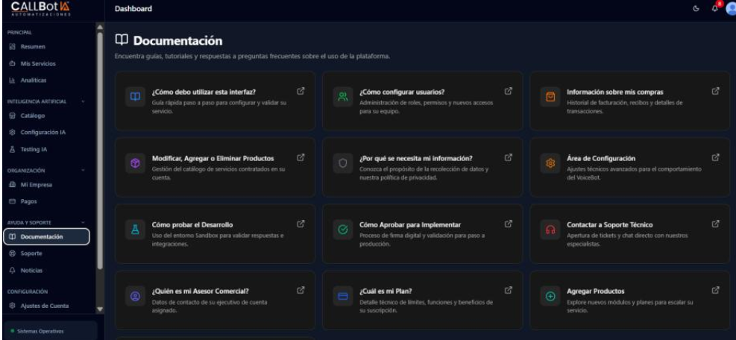Click book icon of interfaz guide card
The image size is (736, 340).
click(135, 97)
